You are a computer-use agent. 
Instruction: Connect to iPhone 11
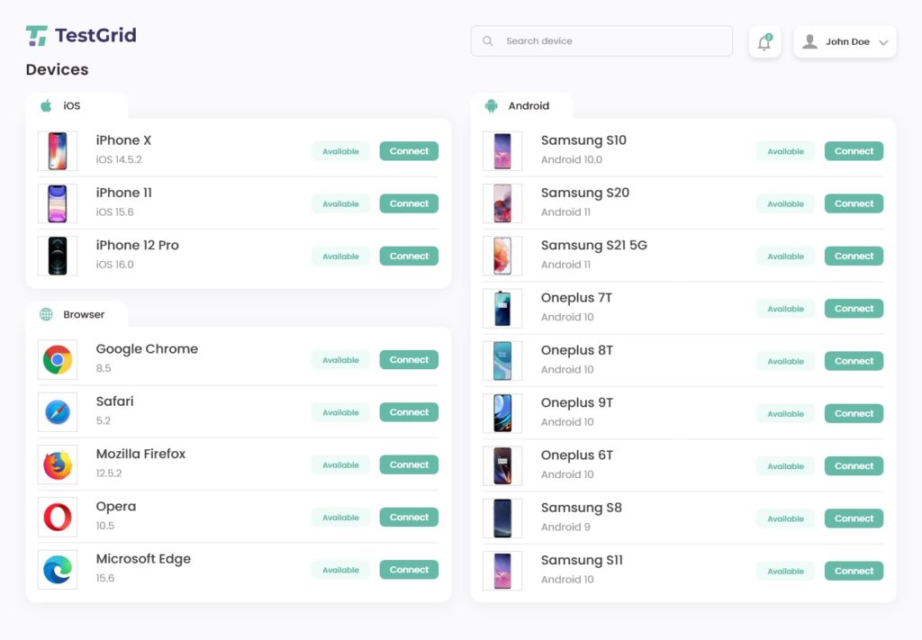tap(409, 203)
